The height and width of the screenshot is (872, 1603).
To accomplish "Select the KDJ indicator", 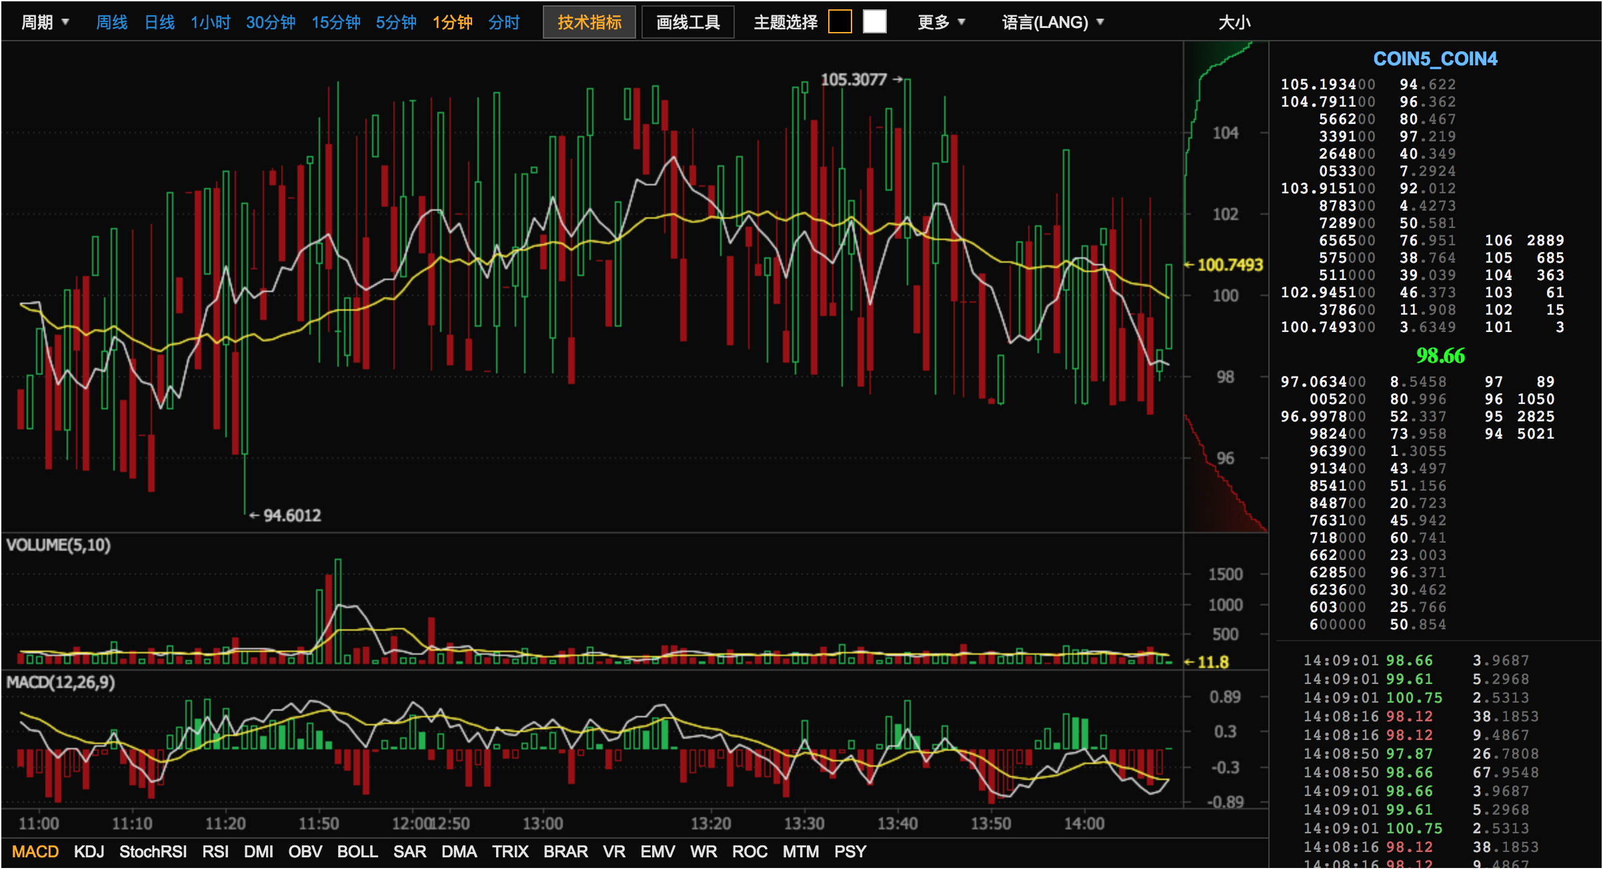I will [x=89, y=851].
